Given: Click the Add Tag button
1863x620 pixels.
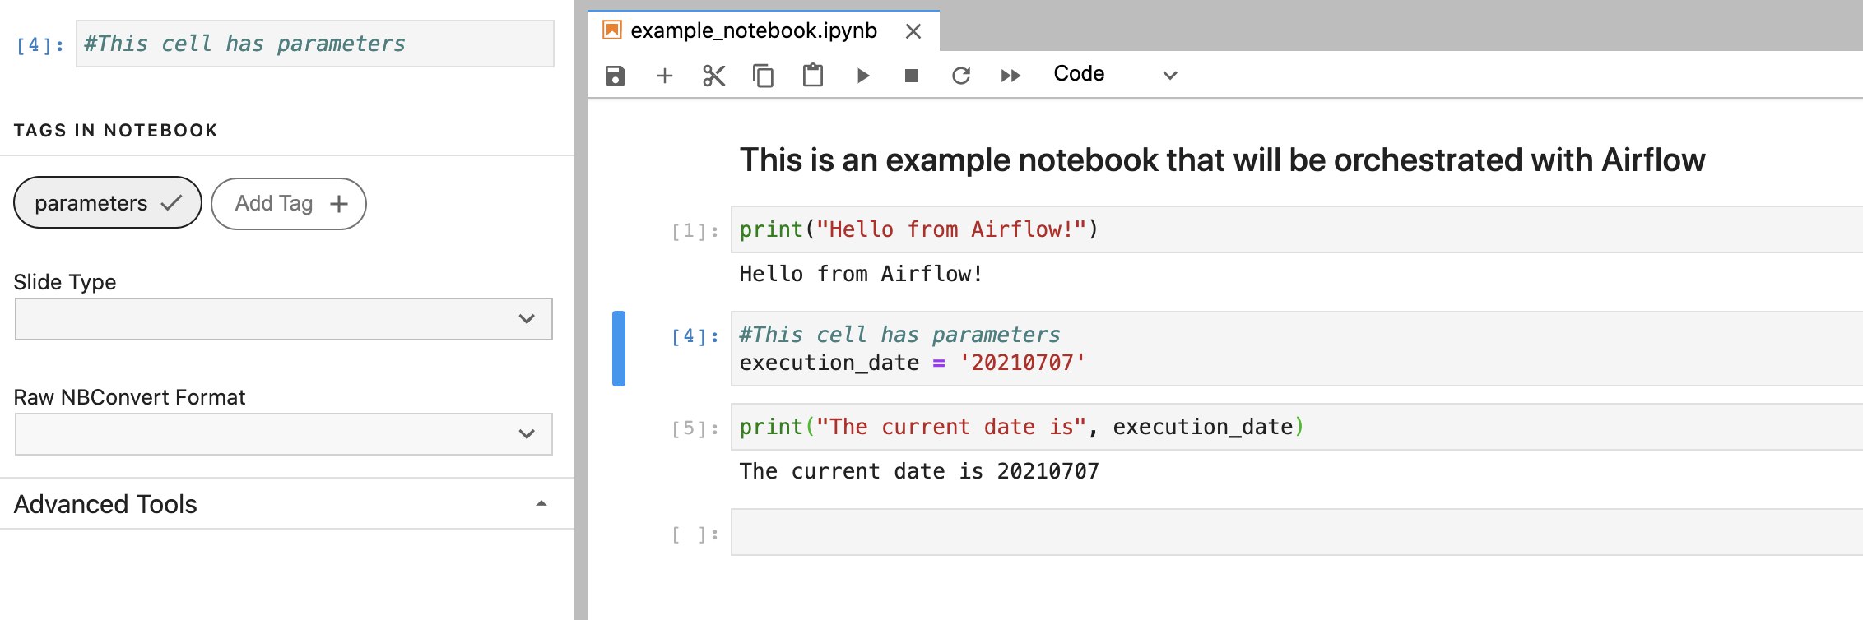Looking at the screenshot, I should coord(289,204).
